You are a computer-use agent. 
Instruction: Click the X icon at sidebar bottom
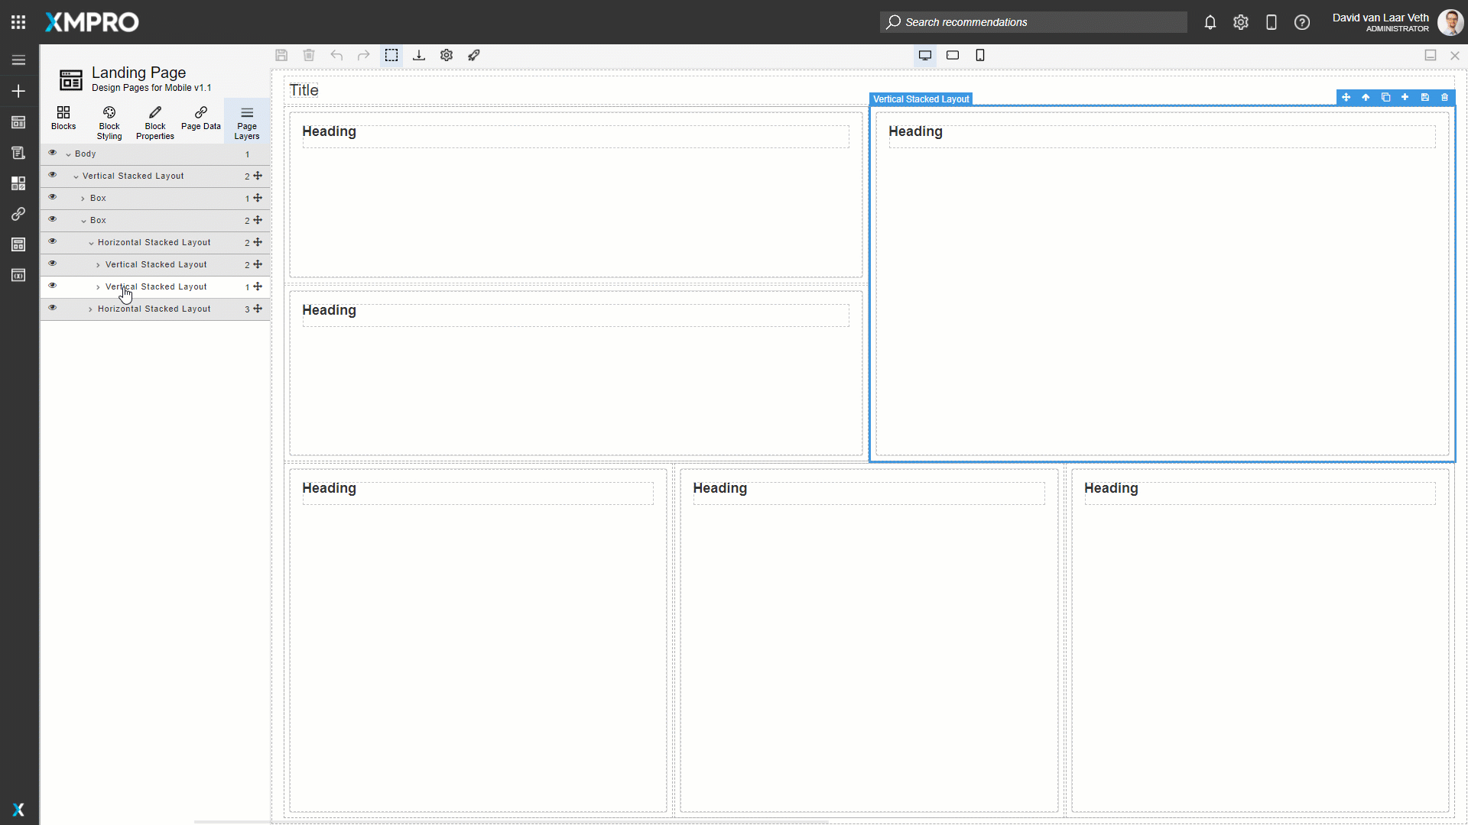[18, 810]
